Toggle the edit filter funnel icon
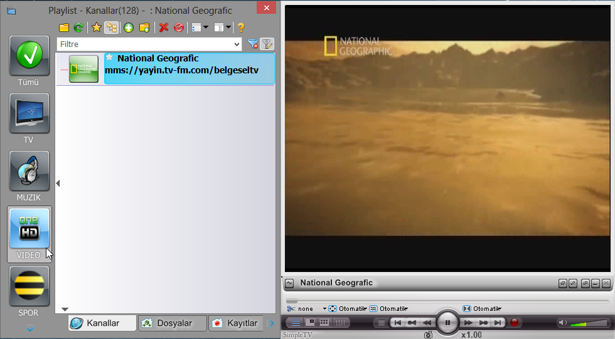Screen dimensions: 615x339 pyautogui.click(x=267, y=44)
